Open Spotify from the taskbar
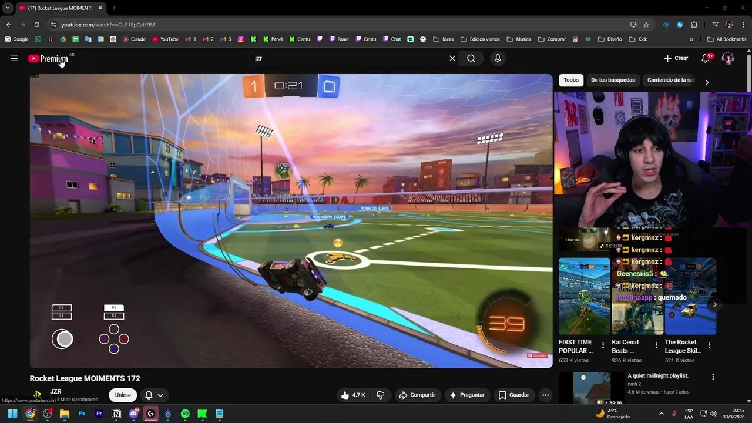This screenshot has width=752, height=423. (185, 414)
